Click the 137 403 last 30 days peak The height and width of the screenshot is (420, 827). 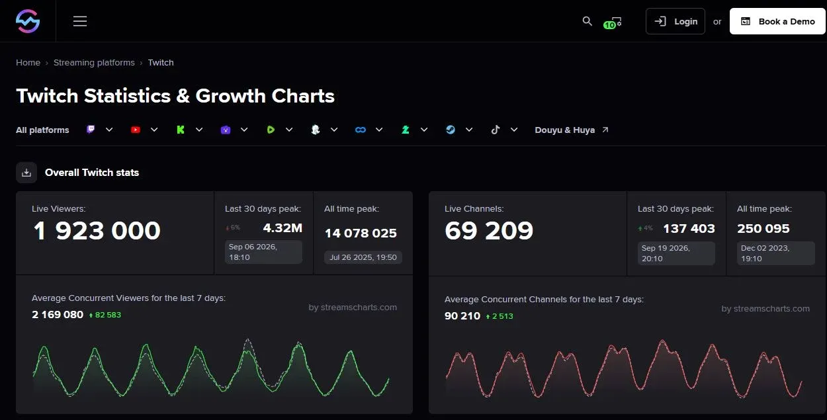point(689,228)
